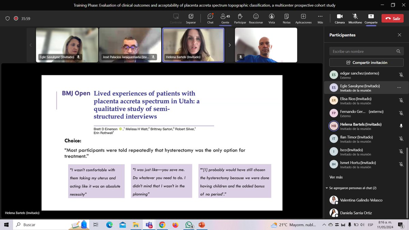Click the recording indicator dot
This screenshot has width=409, height=230.
pos(16,19)
